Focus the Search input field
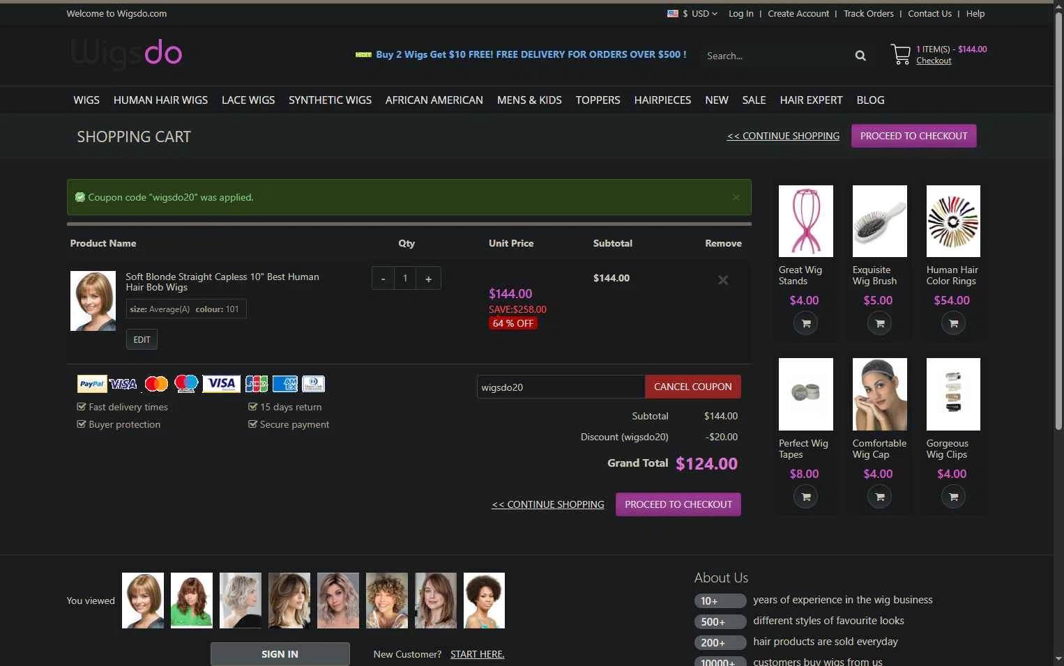The height and width of the screenshot is (666, 1064). (x=775, y=56)
